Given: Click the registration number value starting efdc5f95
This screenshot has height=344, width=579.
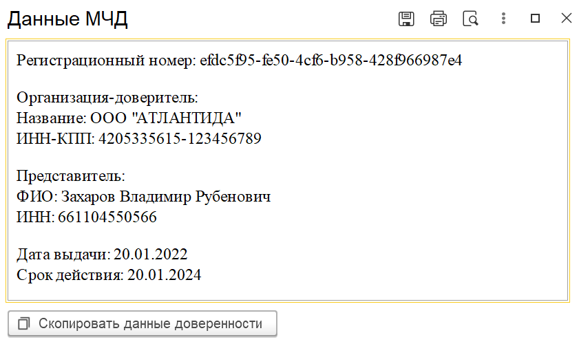Looking at the screenshot, I should coord(331,60).
